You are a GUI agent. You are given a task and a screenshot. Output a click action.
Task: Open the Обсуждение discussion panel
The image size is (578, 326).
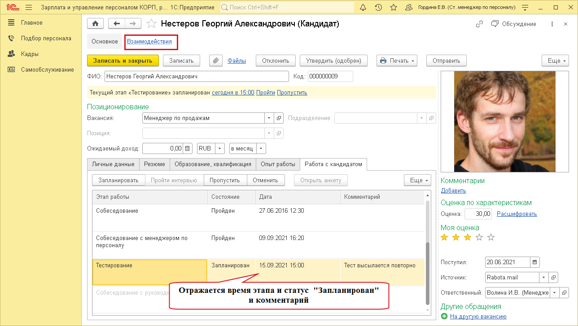pos(514,24)
